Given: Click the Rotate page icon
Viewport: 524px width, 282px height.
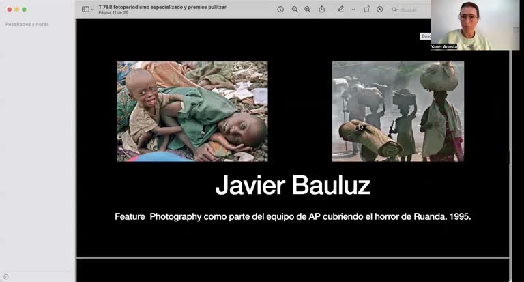Looking at the screenshot, I should coord(366,10).
